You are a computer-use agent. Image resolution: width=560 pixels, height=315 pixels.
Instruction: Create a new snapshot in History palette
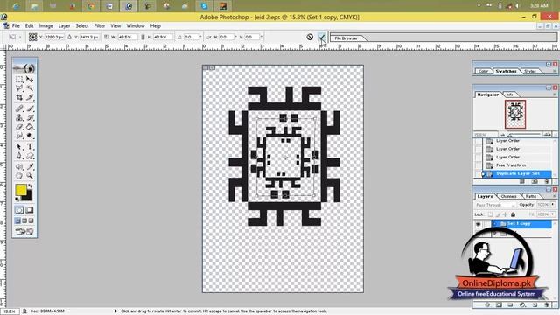pos(535,181)
